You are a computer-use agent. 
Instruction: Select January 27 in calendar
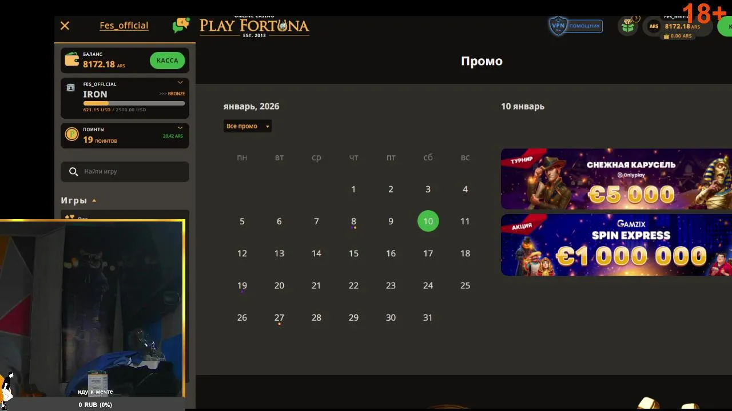click(279, 317)
